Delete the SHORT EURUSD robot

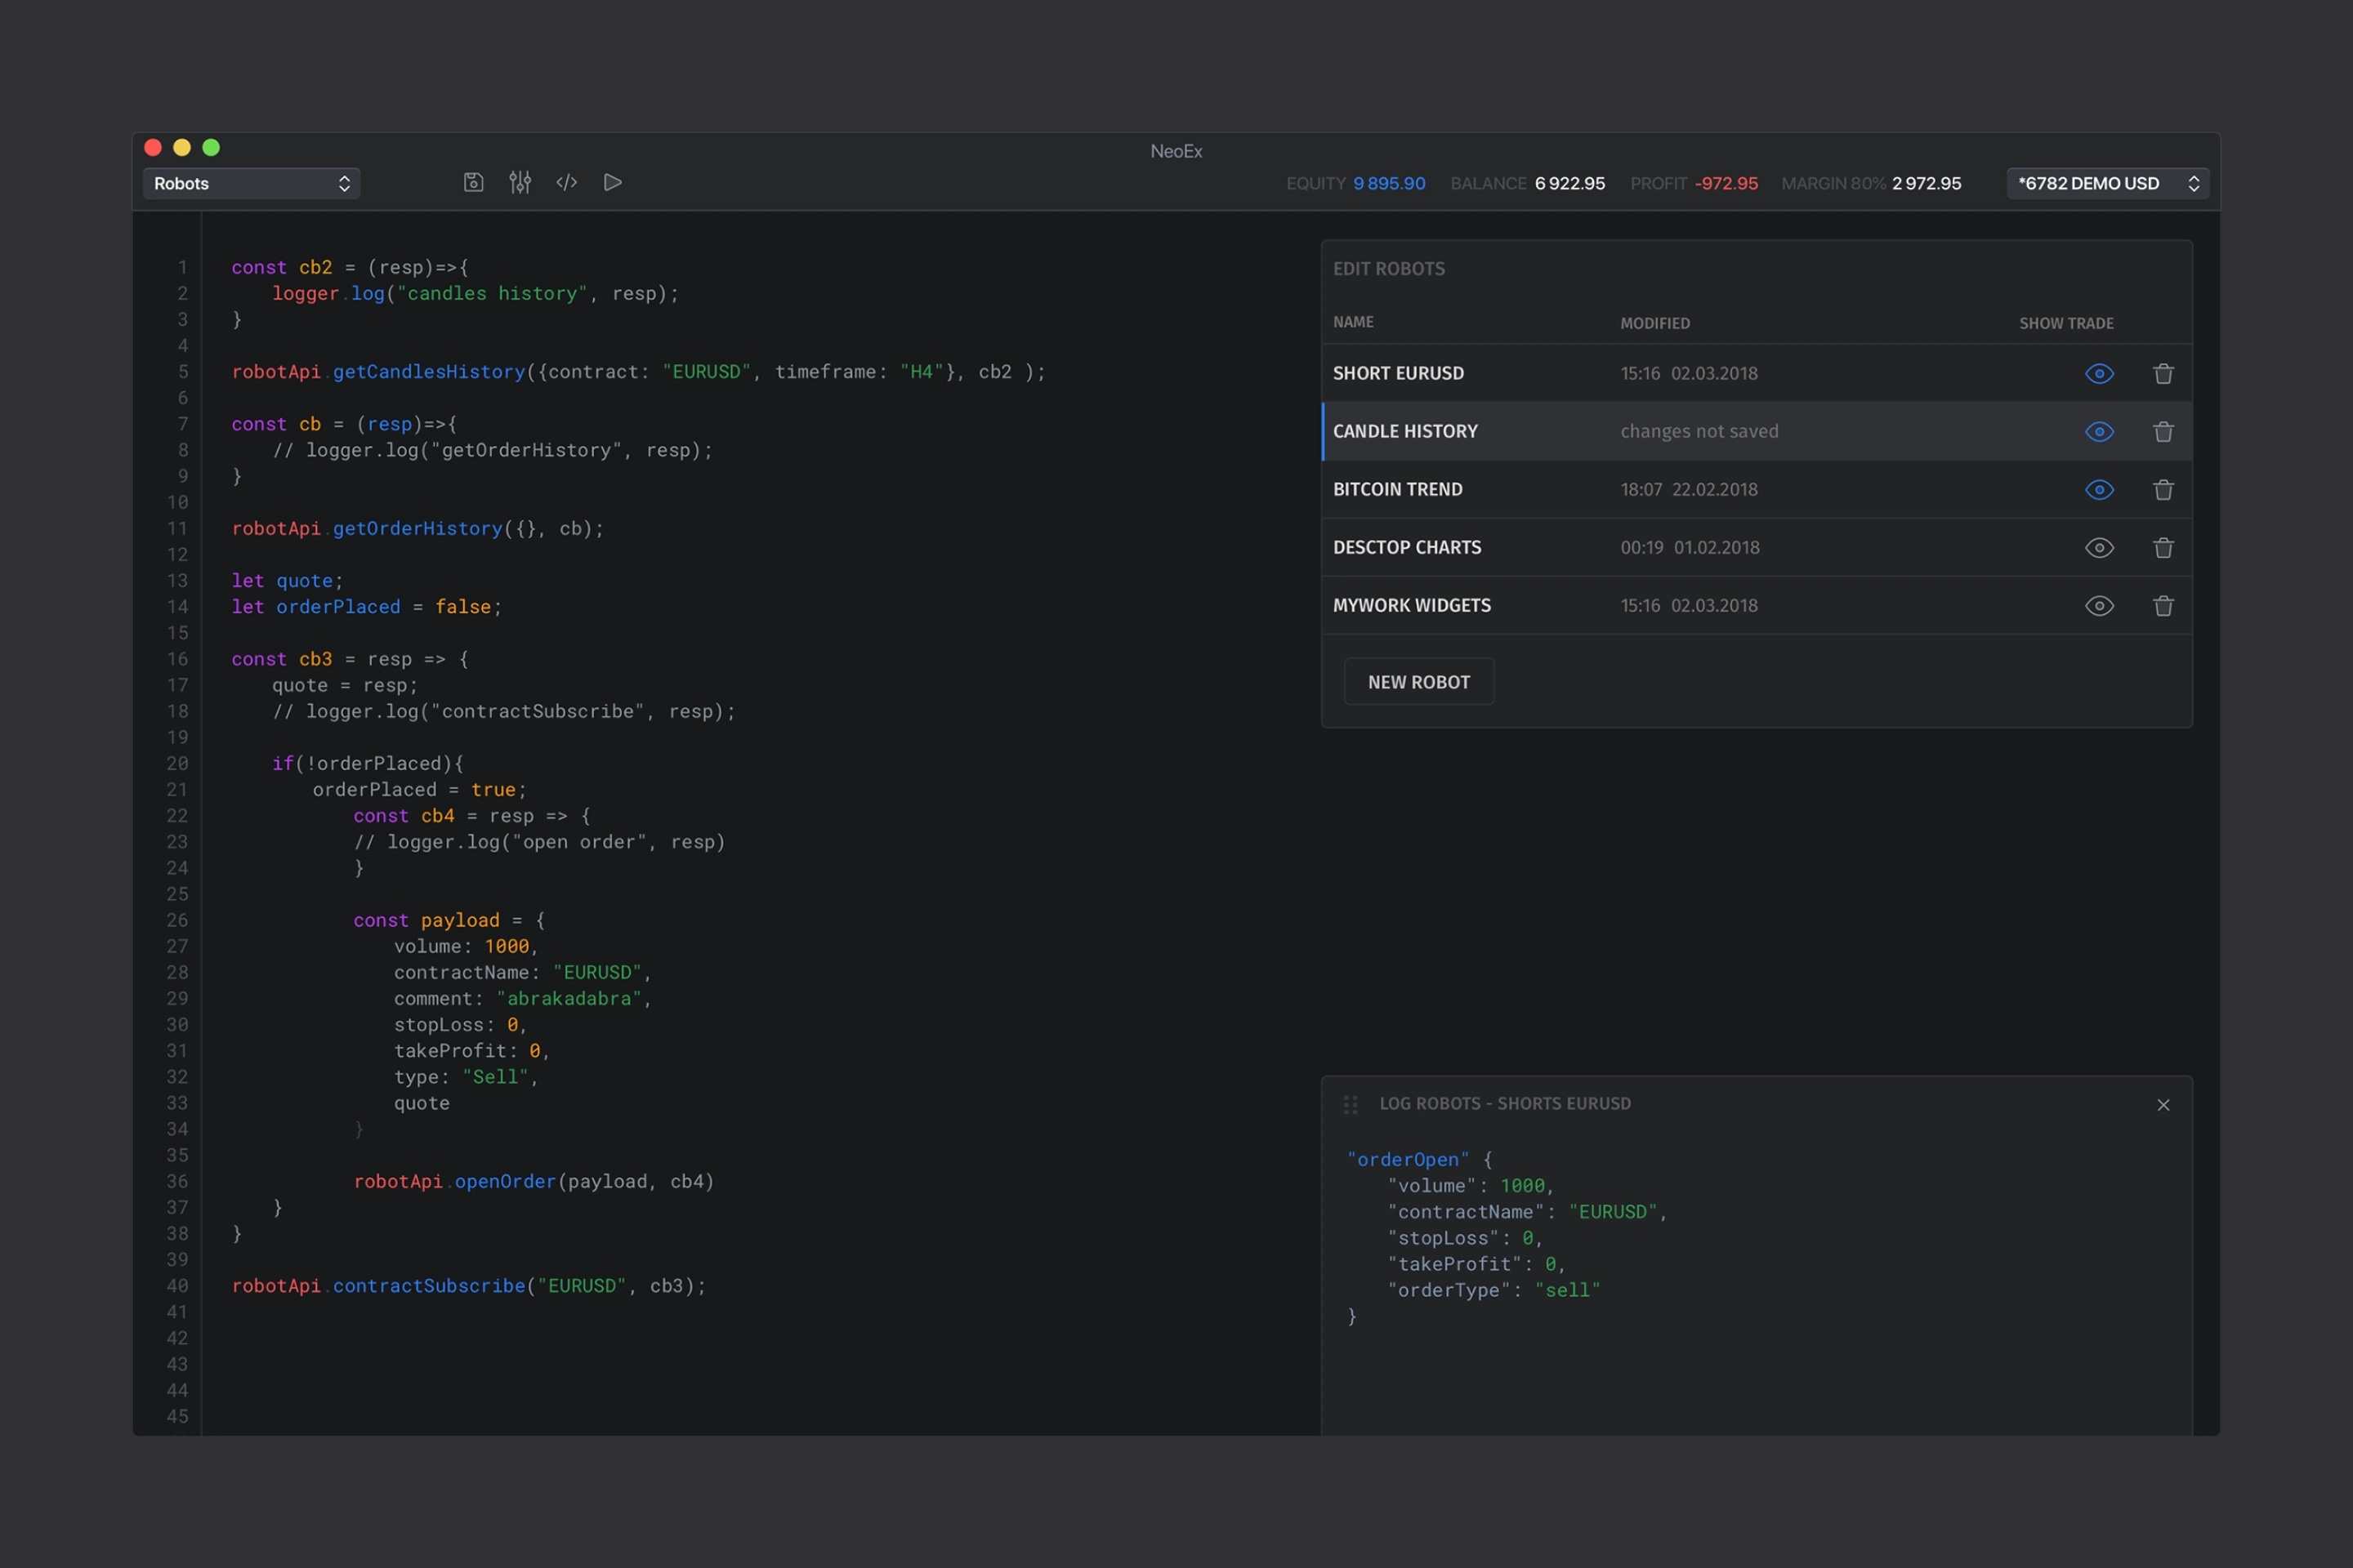tap(2163, 373)
